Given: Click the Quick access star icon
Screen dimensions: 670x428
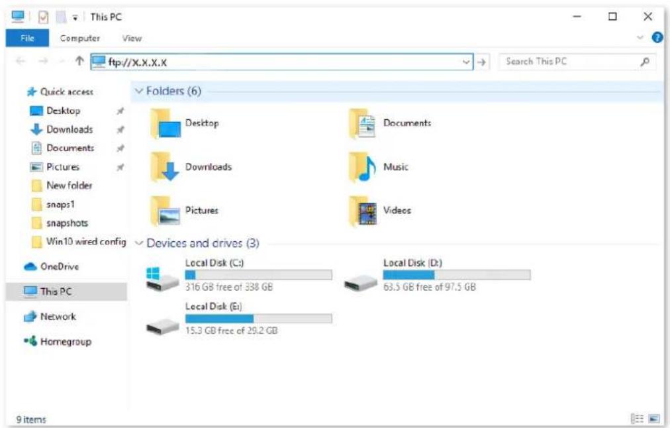Looking at the screenshot, I should 31,92.
